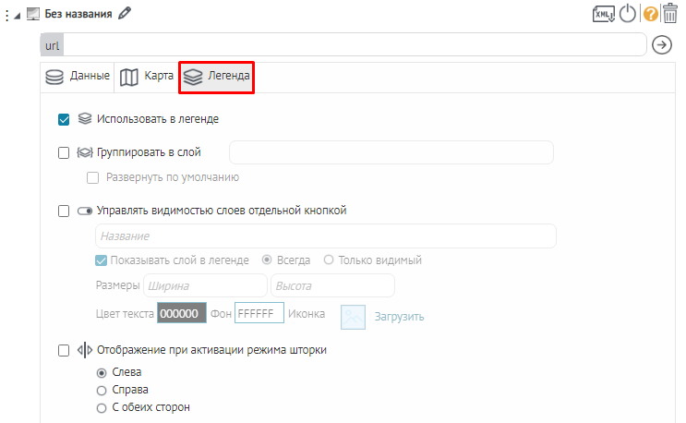The width and height of the screenshot is (686, 423).
Task: Delete item with trash can icon
Action: [x=670, y=14]
